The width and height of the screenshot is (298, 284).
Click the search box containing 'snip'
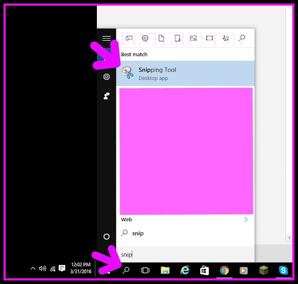click(x=185, y=255)
